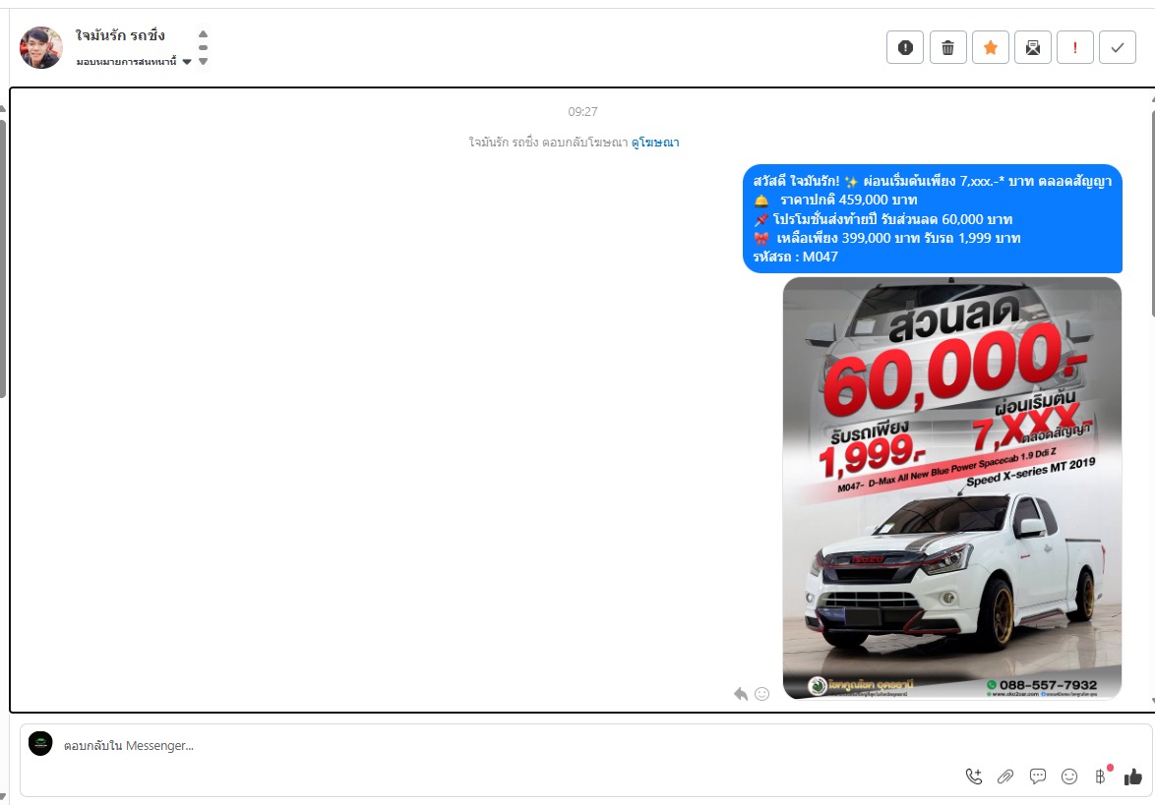React to message with smiley icon

pos(762,694)
